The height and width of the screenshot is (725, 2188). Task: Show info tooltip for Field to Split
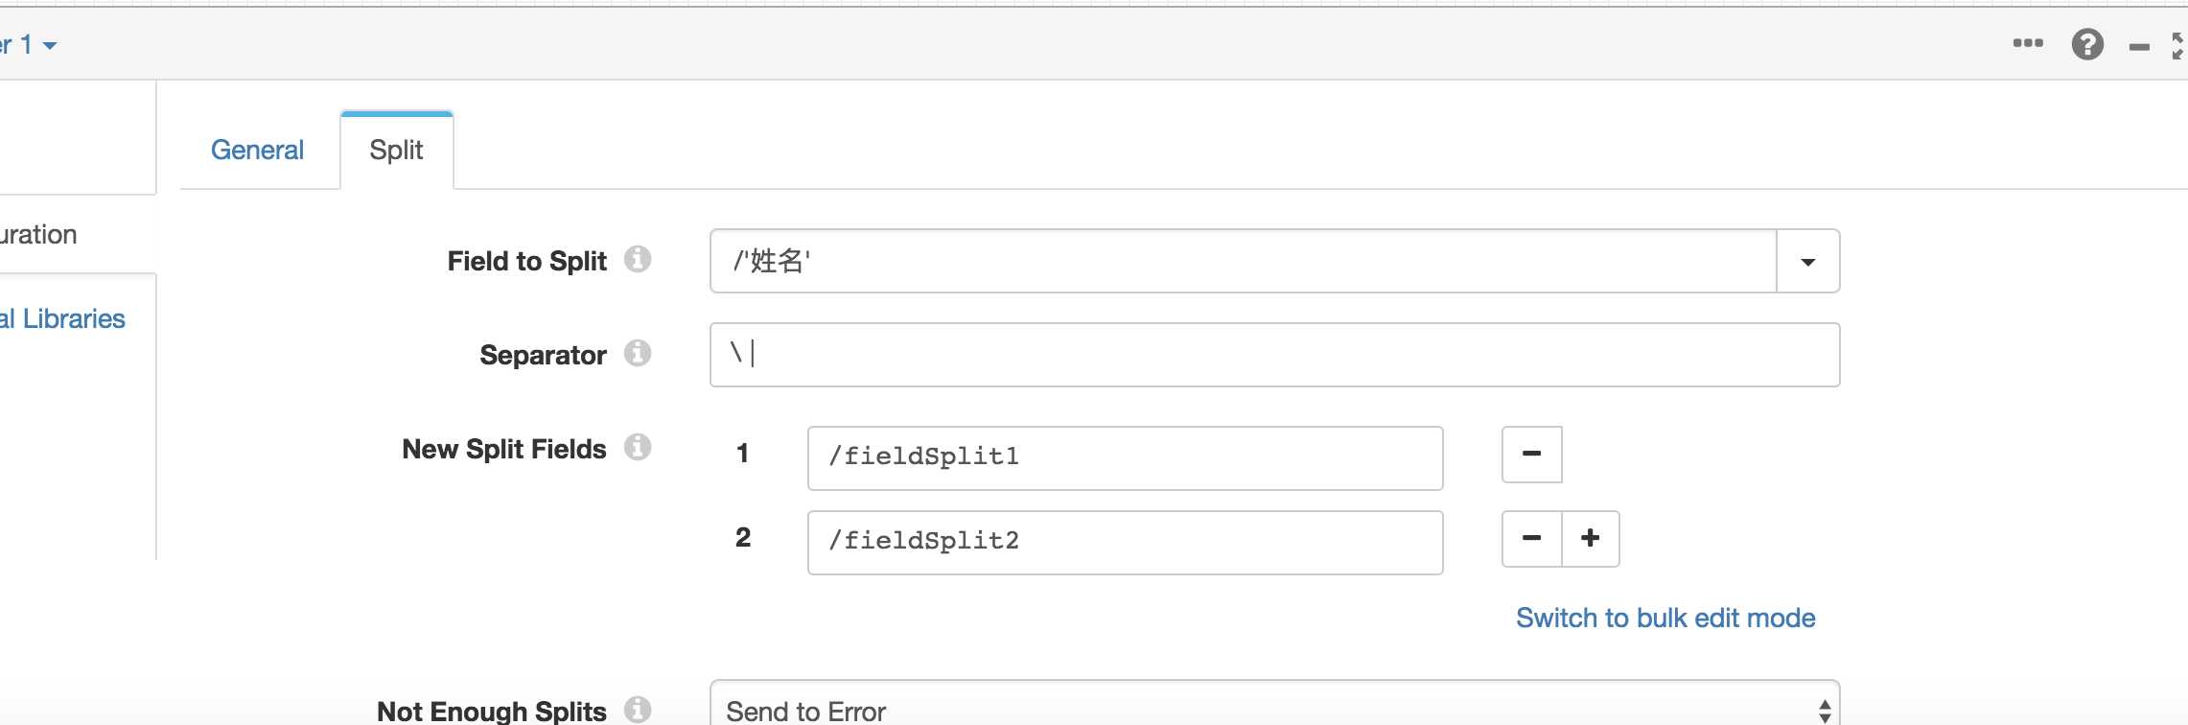pos(638,259)
